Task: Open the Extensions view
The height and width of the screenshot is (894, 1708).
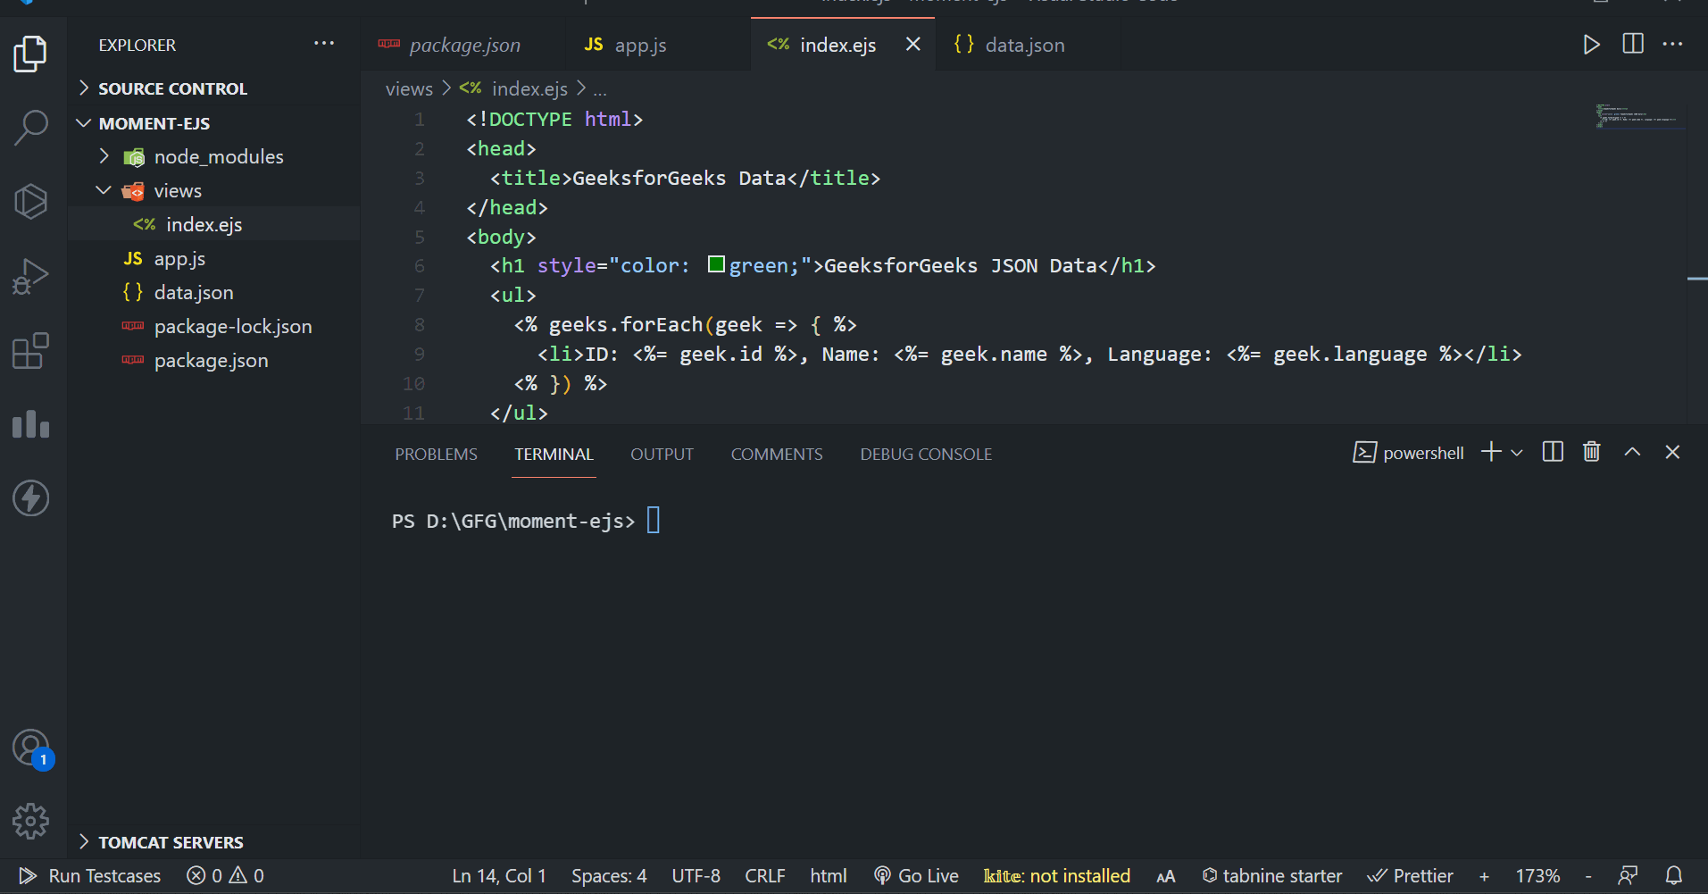Action: click(x=31, y=350)
